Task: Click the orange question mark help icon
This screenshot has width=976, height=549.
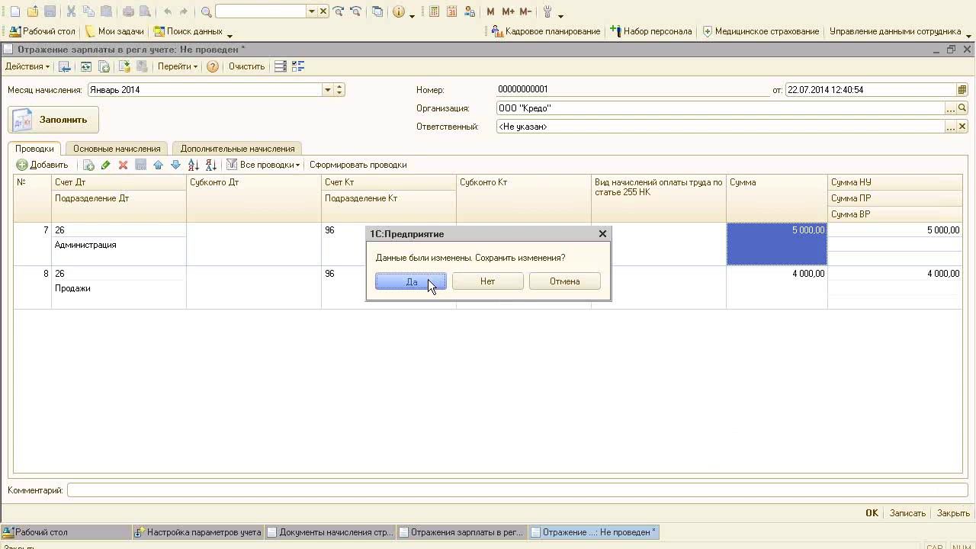Action: click(213, 66)
